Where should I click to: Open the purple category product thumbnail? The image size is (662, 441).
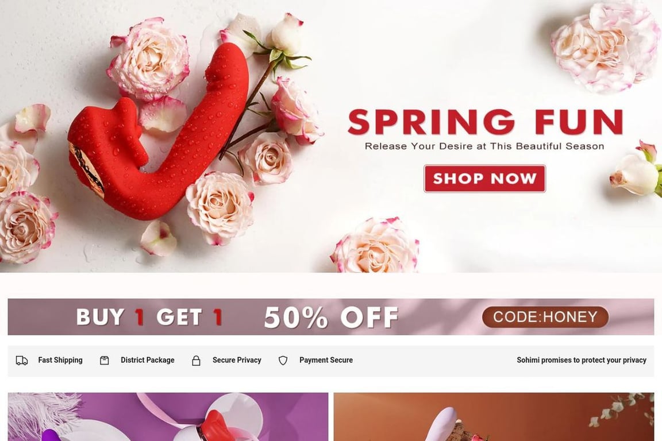(168, 417)
